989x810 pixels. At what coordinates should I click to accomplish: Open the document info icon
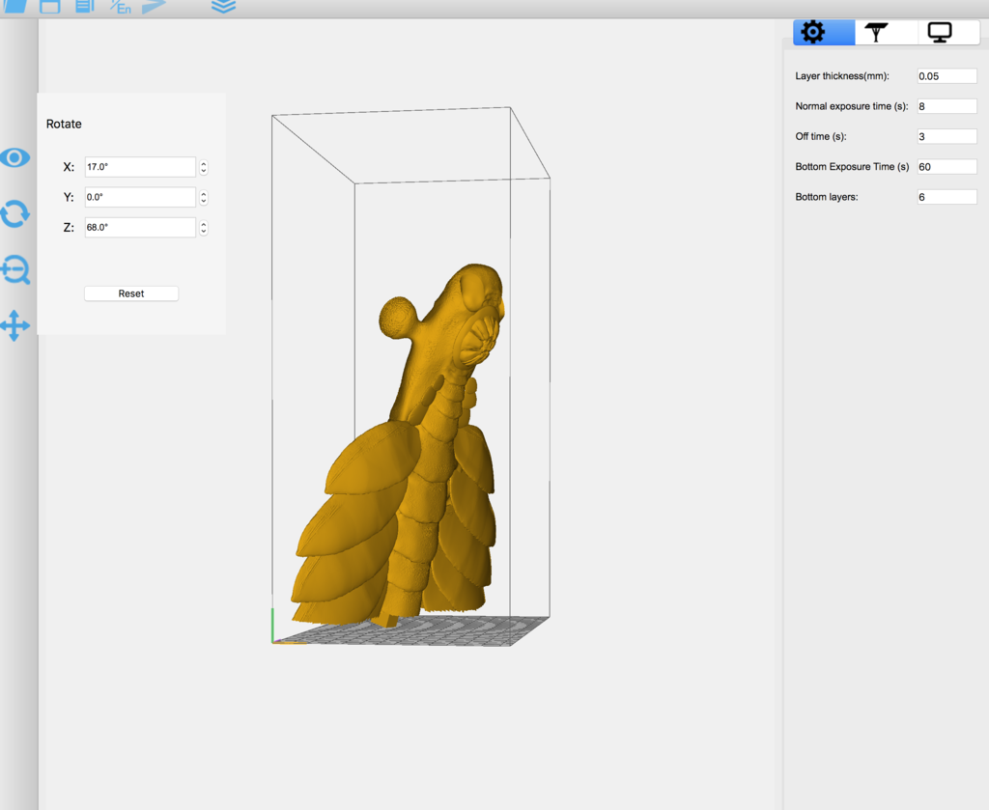(85, 7)
